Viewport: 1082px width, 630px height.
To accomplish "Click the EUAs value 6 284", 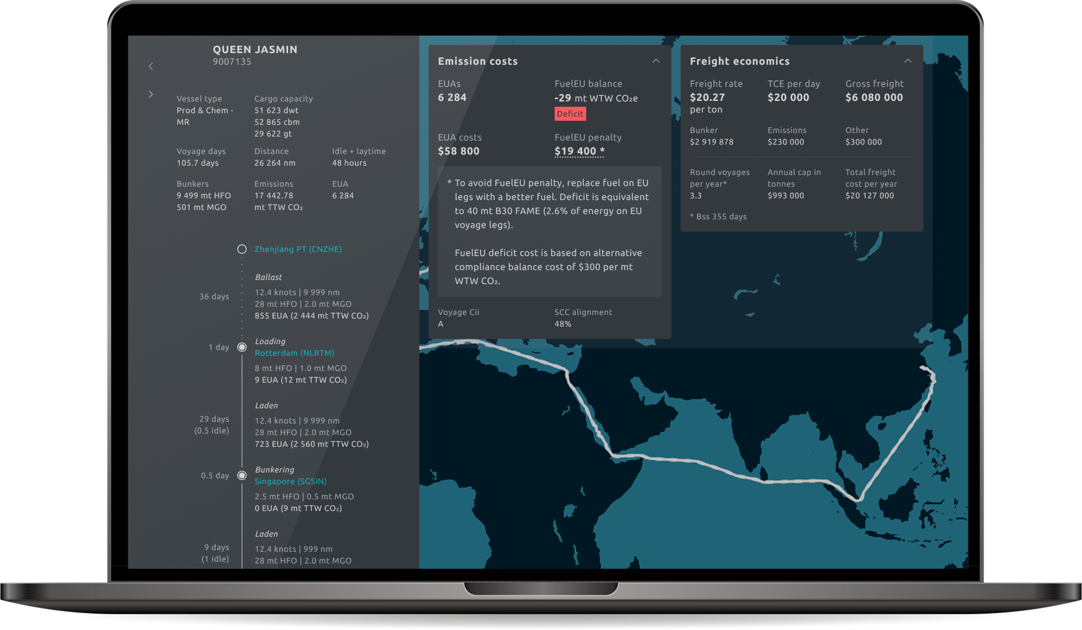I will pos(452,97).
